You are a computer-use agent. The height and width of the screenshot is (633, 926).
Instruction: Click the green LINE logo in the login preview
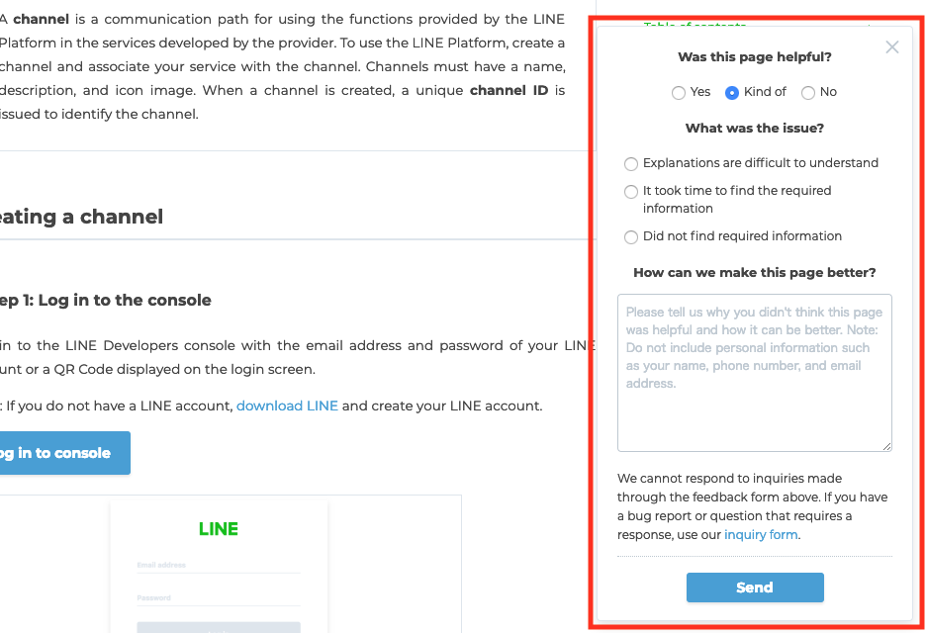pos(218,528)
